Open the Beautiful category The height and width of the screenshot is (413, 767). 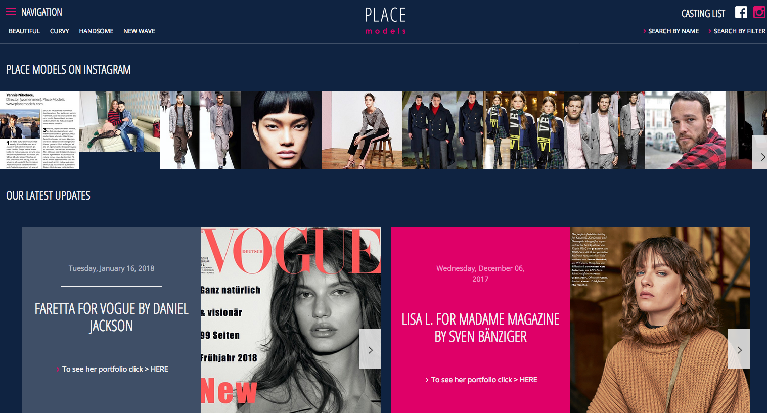tap(24, 31)
